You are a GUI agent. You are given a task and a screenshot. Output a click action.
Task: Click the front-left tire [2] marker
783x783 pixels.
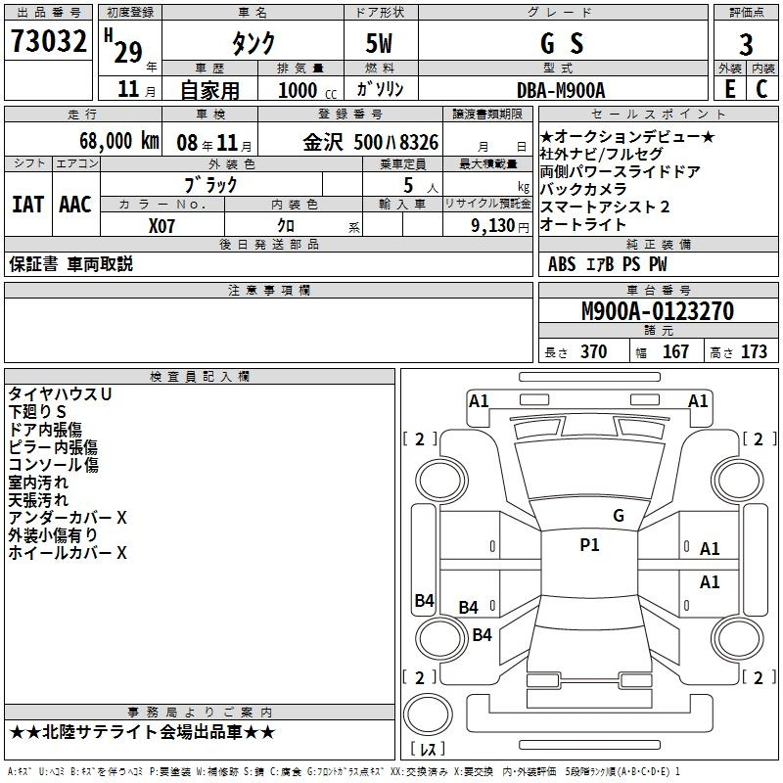[x=420, y=439]
